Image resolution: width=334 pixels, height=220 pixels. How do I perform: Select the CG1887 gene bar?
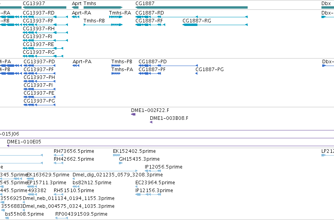pos(192,7)
